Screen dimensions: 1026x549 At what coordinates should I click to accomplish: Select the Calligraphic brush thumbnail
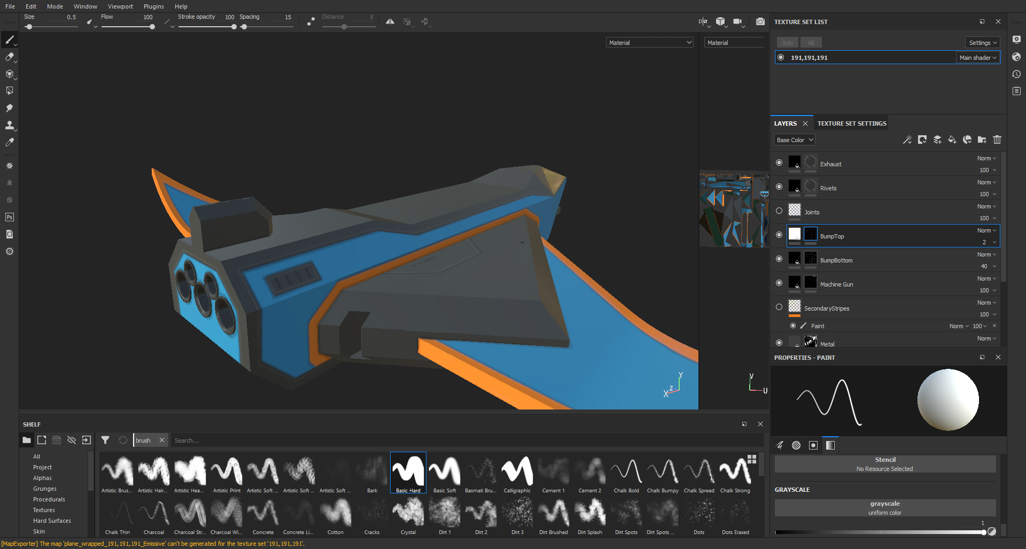point(517,473)
